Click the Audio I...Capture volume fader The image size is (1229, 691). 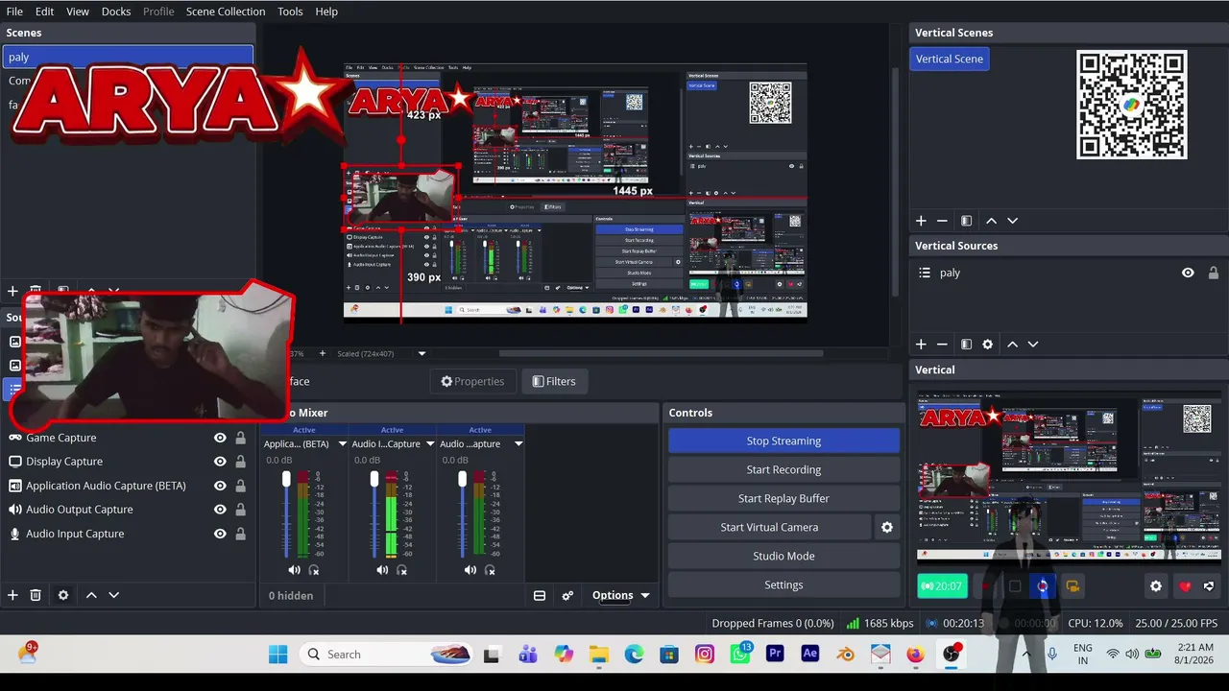[374, 478]
